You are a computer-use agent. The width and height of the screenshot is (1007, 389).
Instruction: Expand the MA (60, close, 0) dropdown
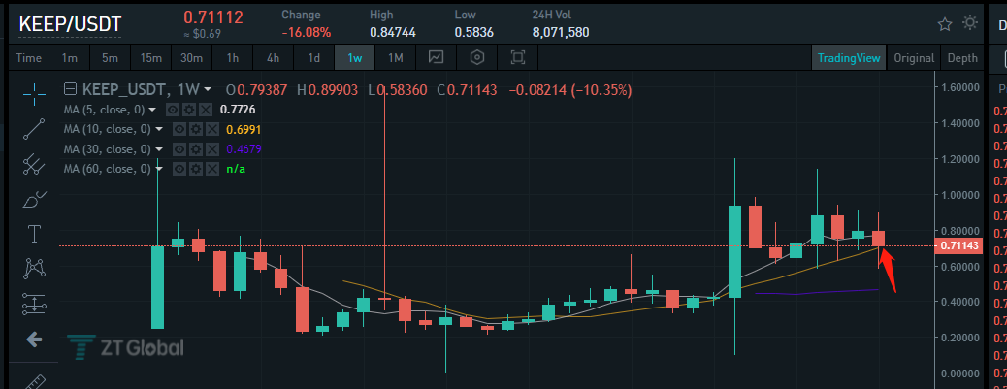coord(159,170)
